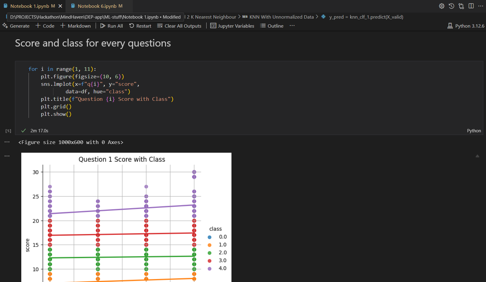Open source control changes icon

[461, 6]
